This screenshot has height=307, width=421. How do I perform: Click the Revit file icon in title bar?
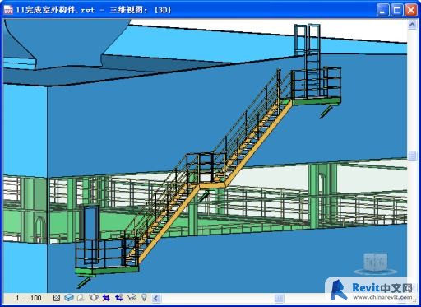8,10
